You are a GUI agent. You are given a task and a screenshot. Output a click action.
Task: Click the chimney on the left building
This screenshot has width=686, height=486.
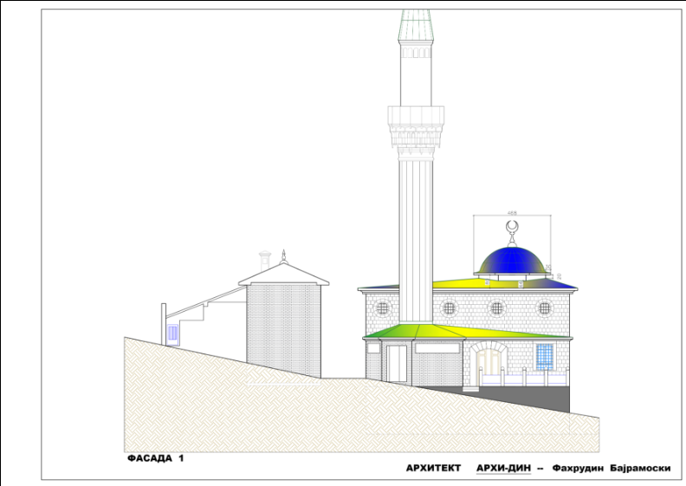pos(265,259)
